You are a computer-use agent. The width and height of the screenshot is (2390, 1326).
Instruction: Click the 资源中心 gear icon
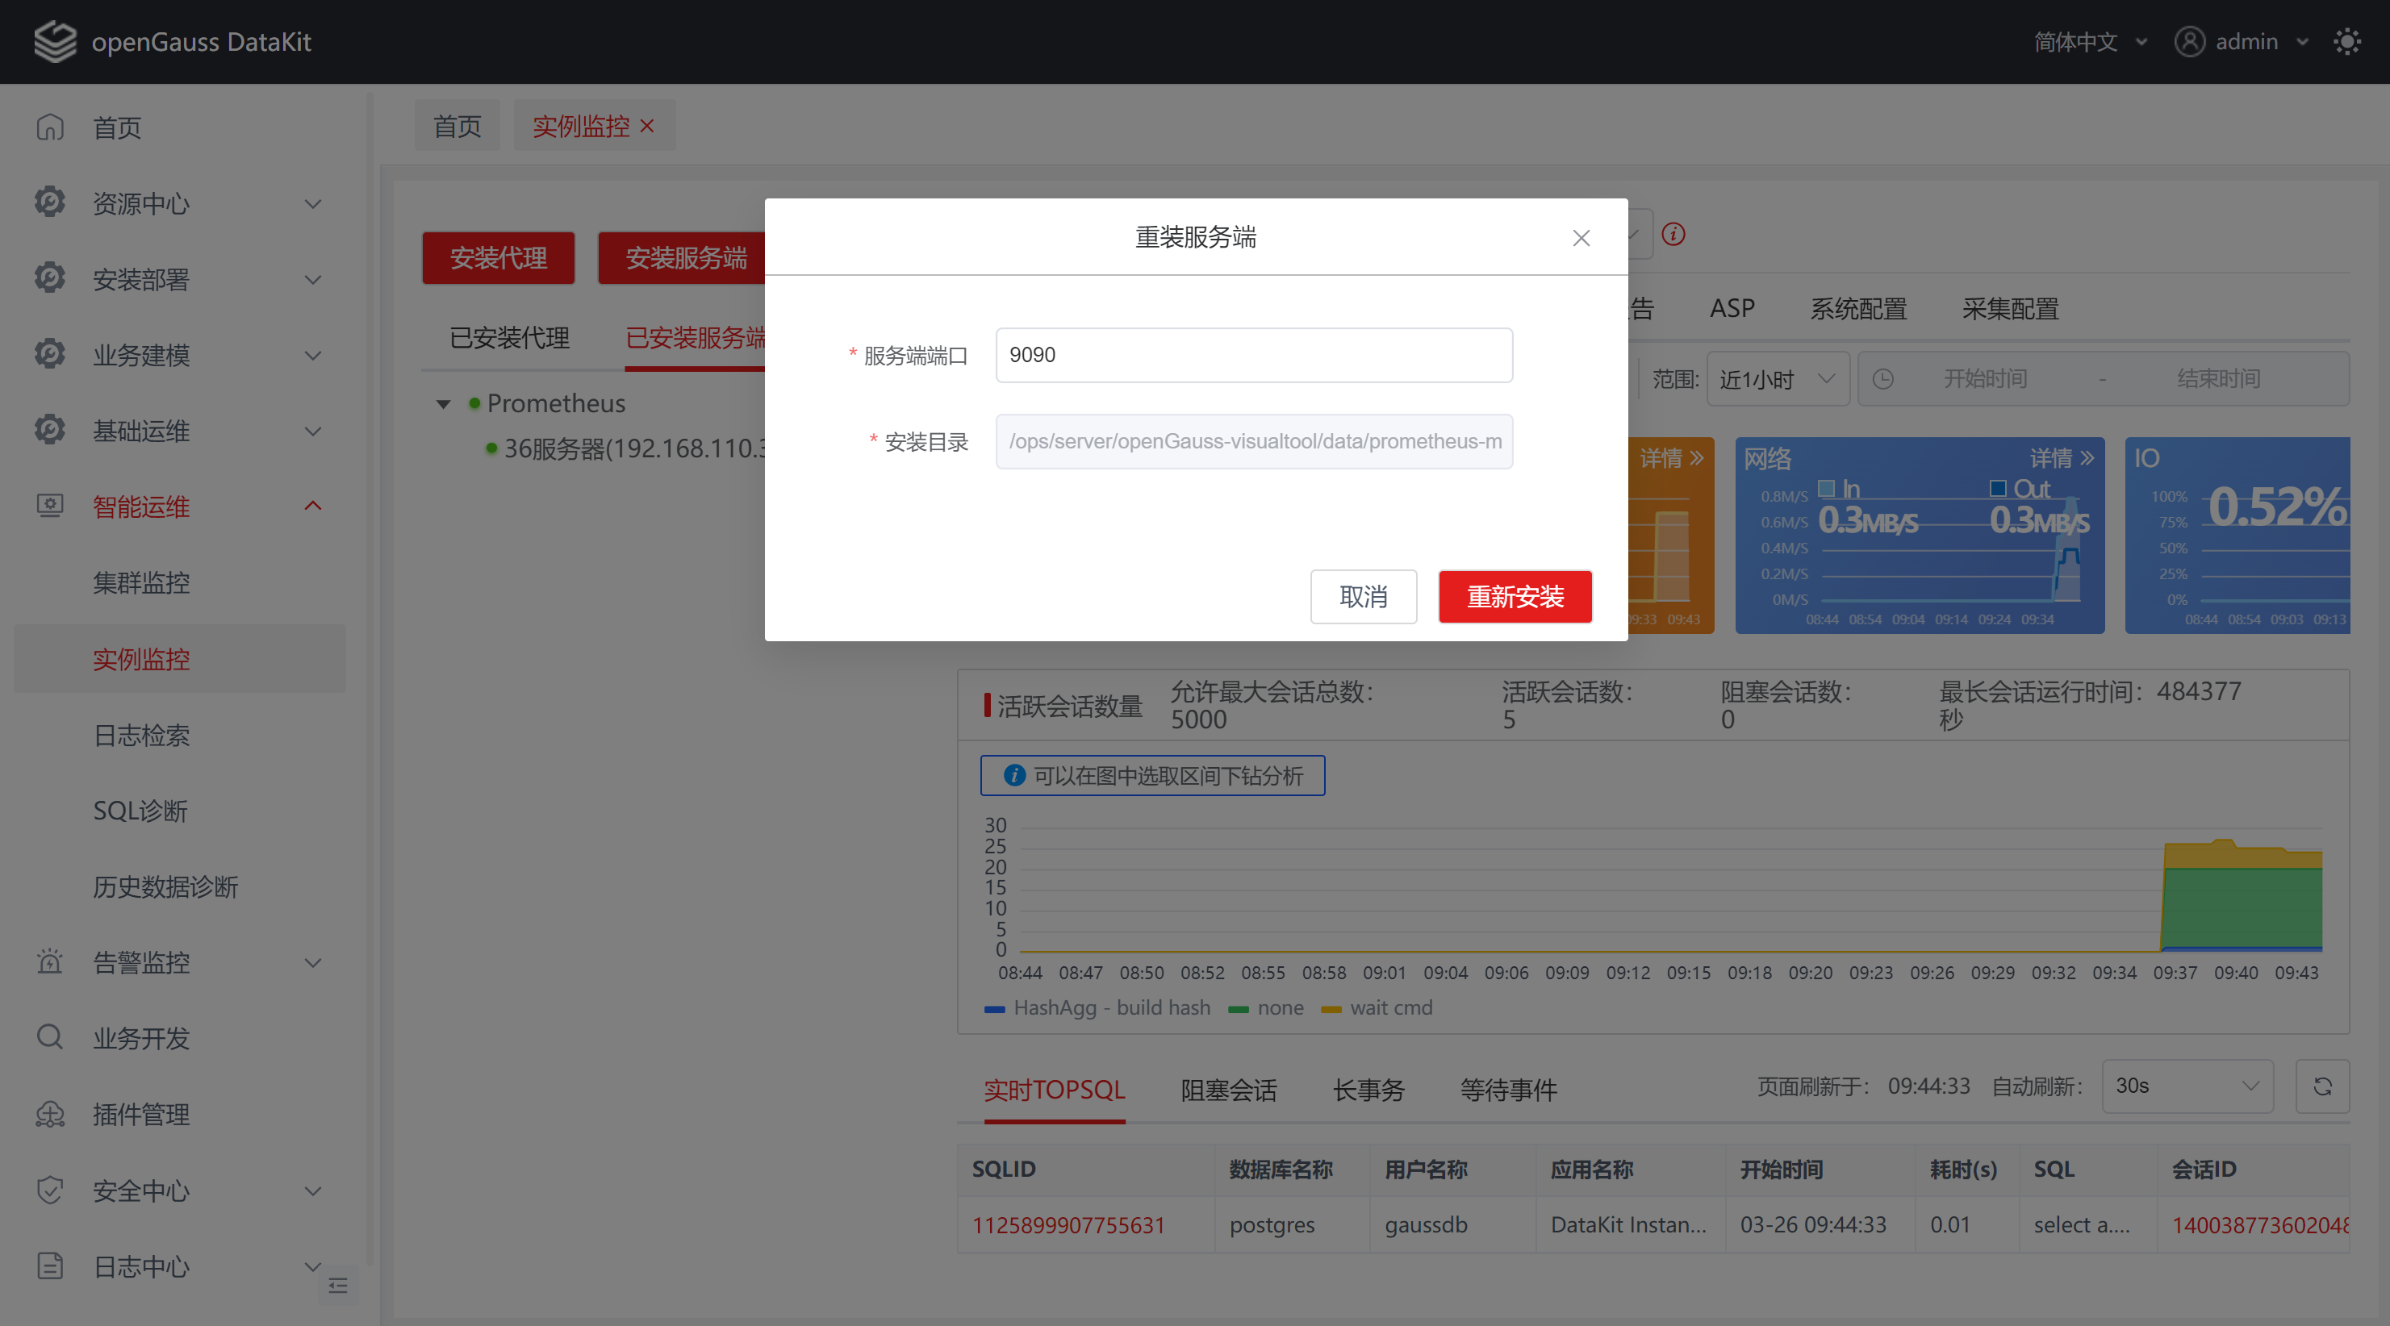click(49, 202)
